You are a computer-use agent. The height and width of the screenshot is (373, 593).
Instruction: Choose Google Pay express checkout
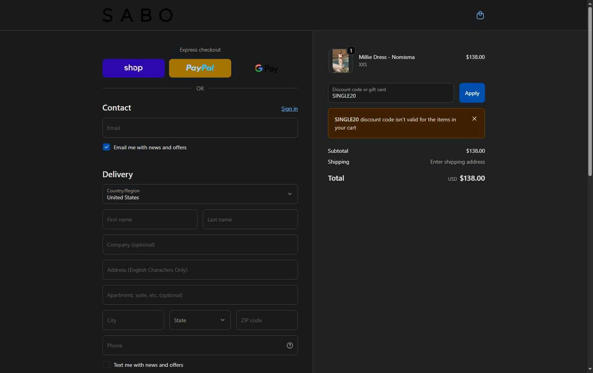[x=267, y=68]
